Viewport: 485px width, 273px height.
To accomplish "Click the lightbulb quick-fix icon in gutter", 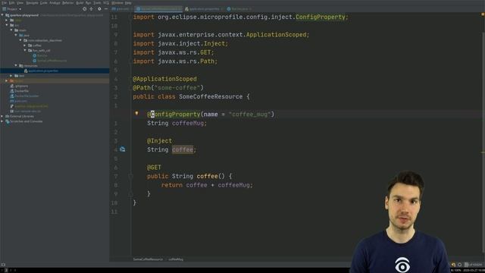I will [136, 114].
